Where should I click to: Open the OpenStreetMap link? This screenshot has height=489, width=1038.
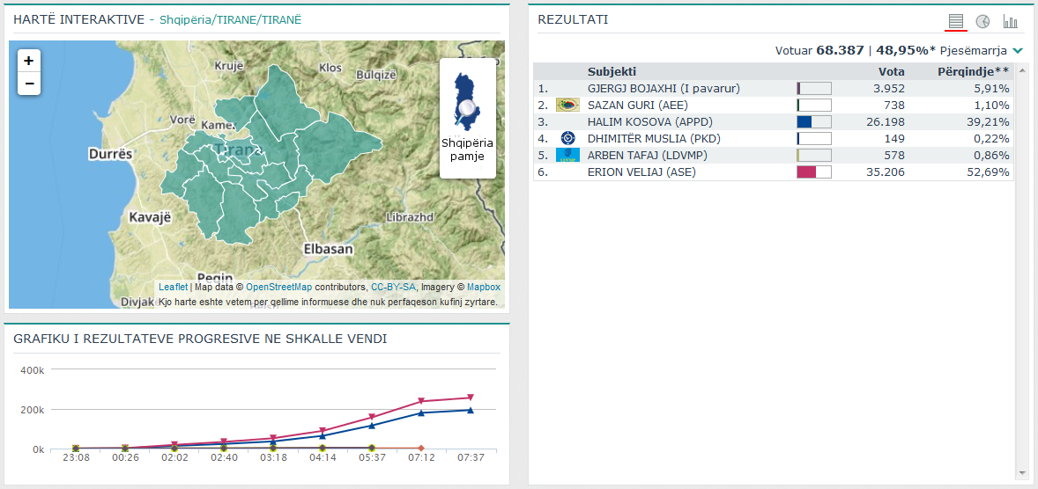click(278, 288)
